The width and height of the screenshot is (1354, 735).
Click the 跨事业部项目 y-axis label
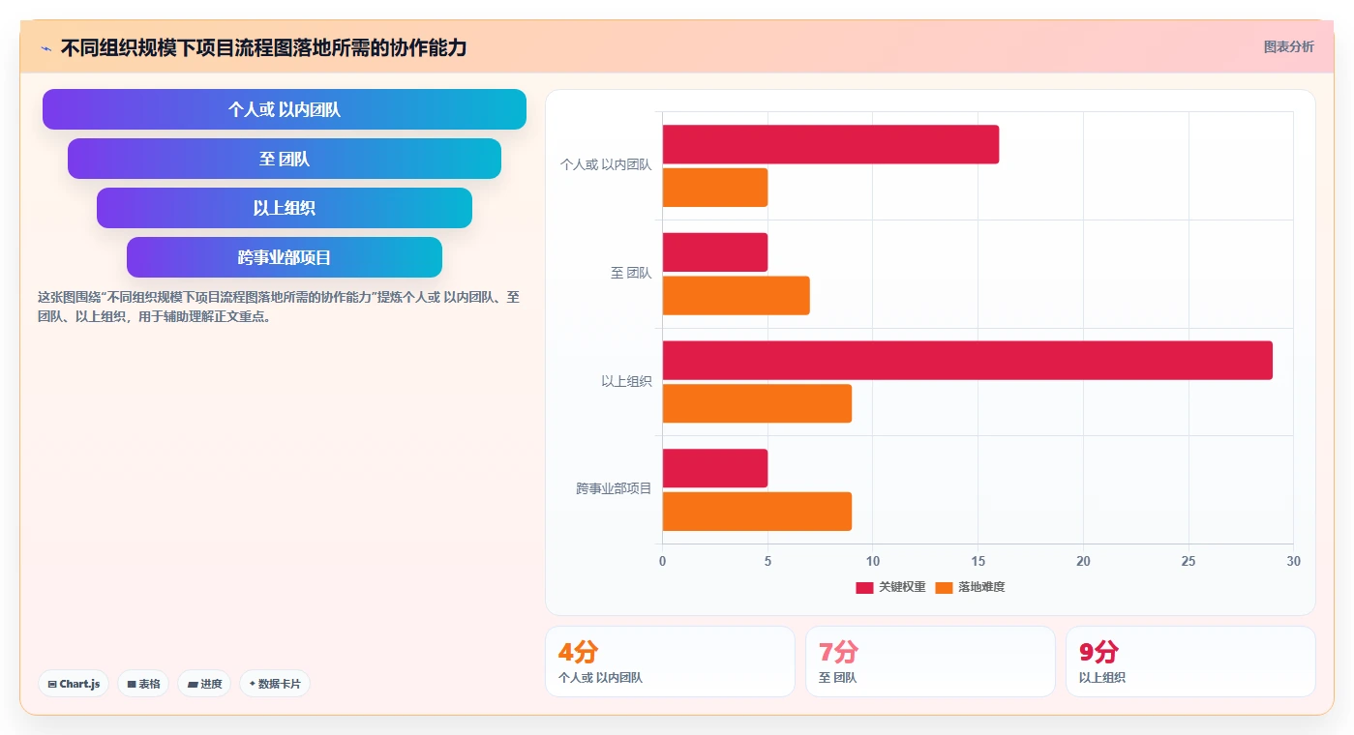pos(614,489)
